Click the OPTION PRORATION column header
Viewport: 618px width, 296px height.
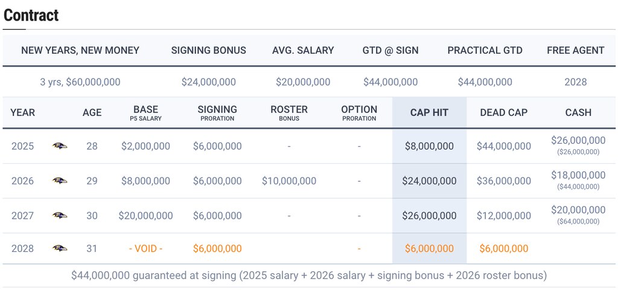pyautogui.click(x=359, y=112)
